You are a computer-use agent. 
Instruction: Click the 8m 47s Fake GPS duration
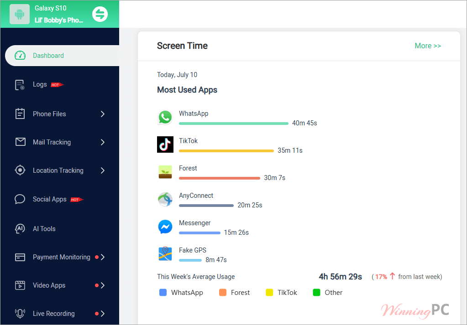click(x=216, y=260)
